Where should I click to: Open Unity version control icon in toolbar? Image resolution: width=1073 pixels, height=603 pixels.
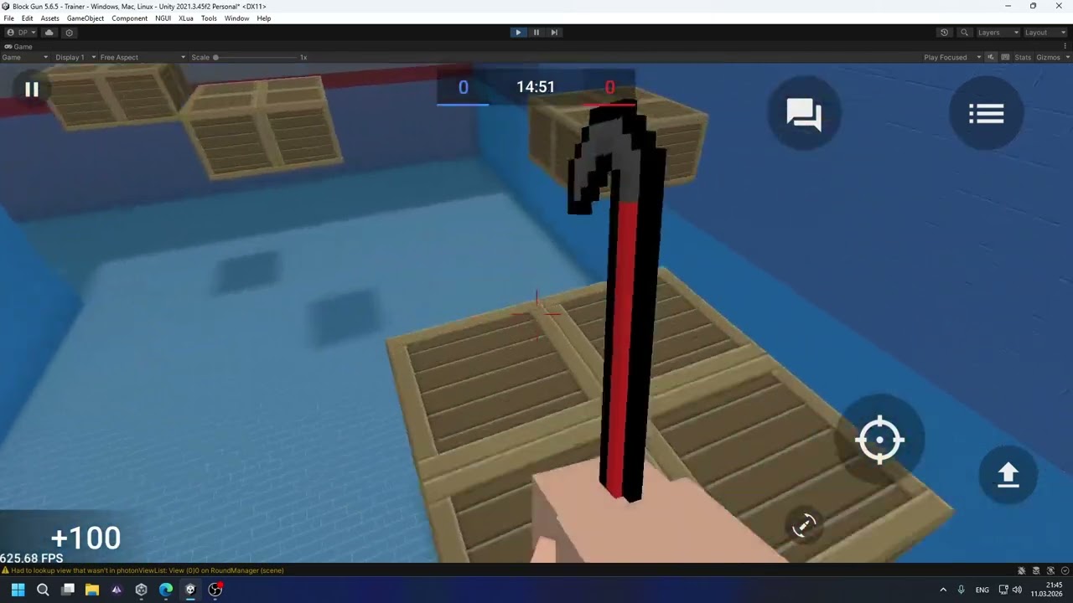click(69, 33)
